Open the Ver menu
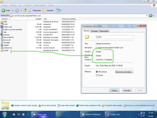 click(20, 5)
